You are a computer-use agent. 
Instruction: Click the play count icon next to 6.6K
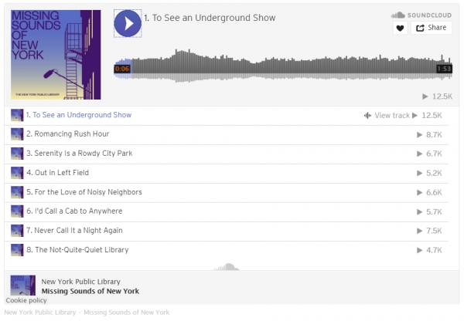tap(419, 193)
